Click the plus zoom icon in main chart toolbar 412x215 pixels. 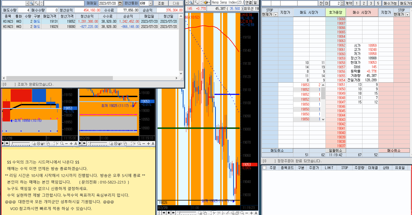[251, 213]
